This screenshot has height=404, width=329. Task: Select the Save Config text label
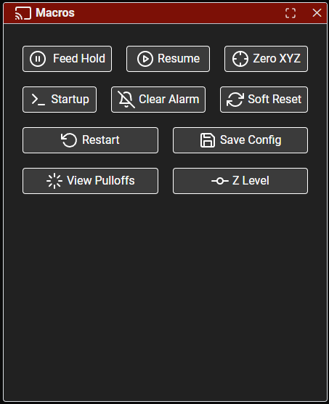pos(251,140)
